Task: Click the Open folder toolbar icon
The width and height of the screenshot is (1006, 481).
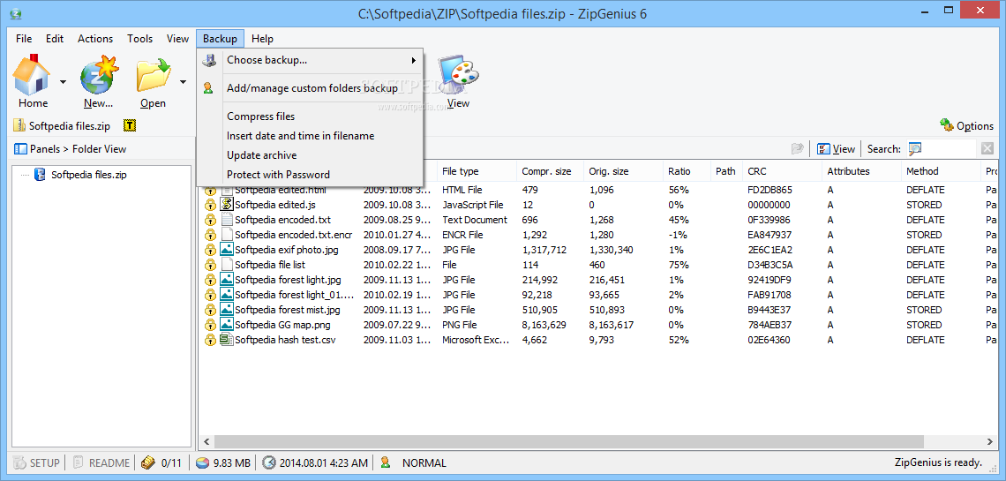Action: pyautogui.click(x=153, y=76)
